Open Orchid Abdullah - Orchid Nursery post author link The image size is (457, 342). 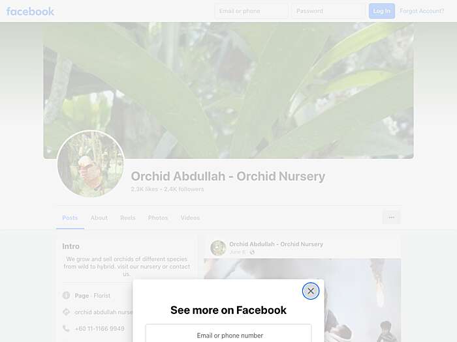(276, 244)
